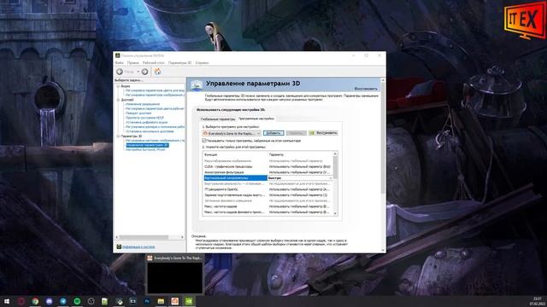Open the Информация о системе link
This screenshot has width=547, height=307.
click(x=138, y=246)
